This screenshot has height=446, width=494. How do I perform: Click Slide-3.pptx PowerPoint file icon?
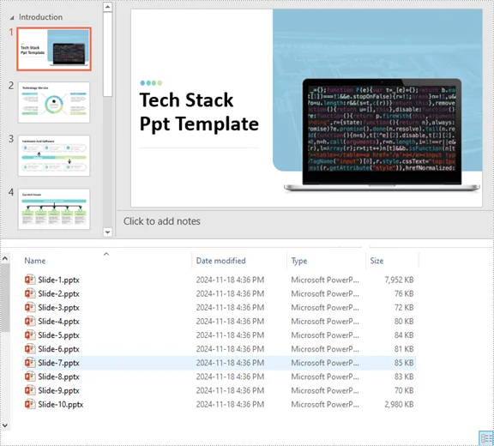coord(30,307)
